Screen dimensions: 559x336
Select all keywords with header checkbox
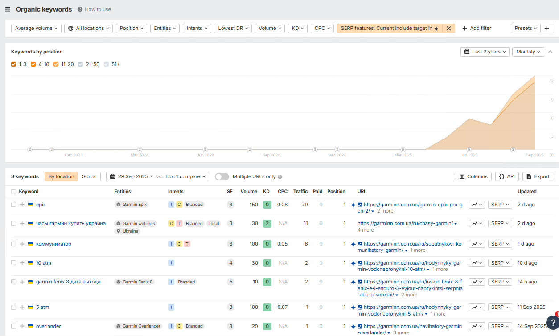pos(13,192)
